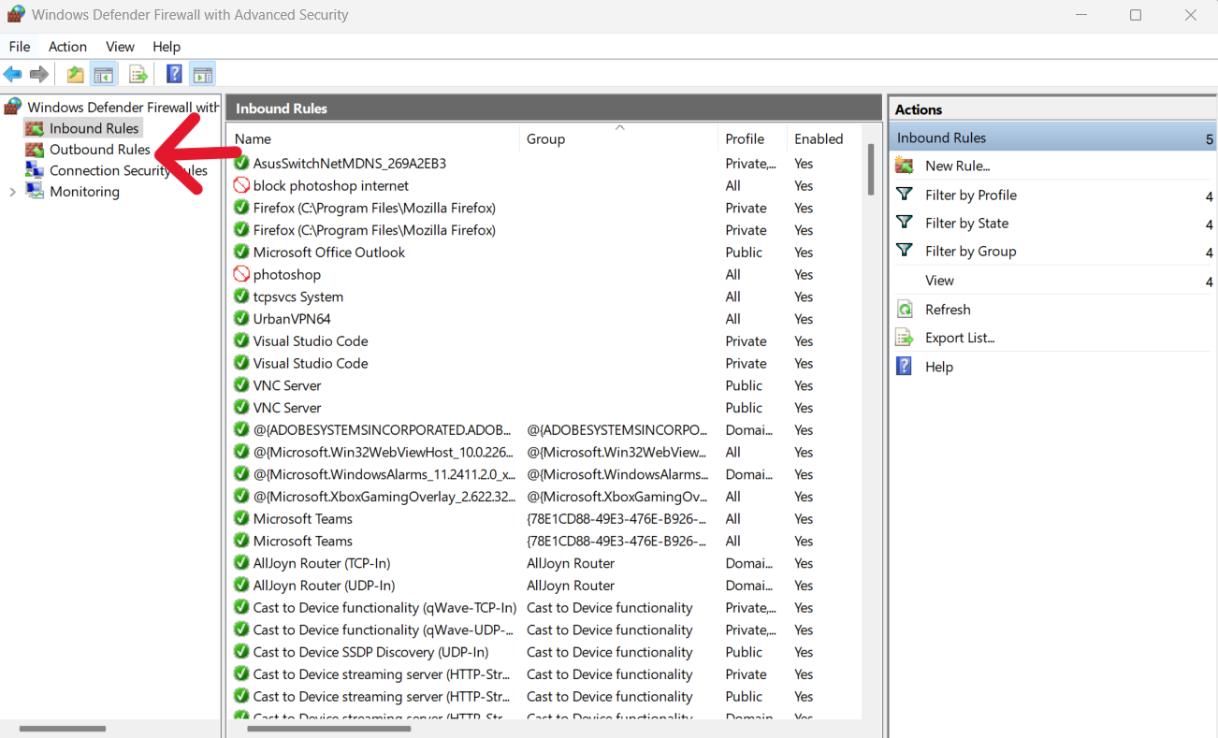Click the funnel icon beside Filter by Profile
The image size is (1218, 738).
click(905, 195)
